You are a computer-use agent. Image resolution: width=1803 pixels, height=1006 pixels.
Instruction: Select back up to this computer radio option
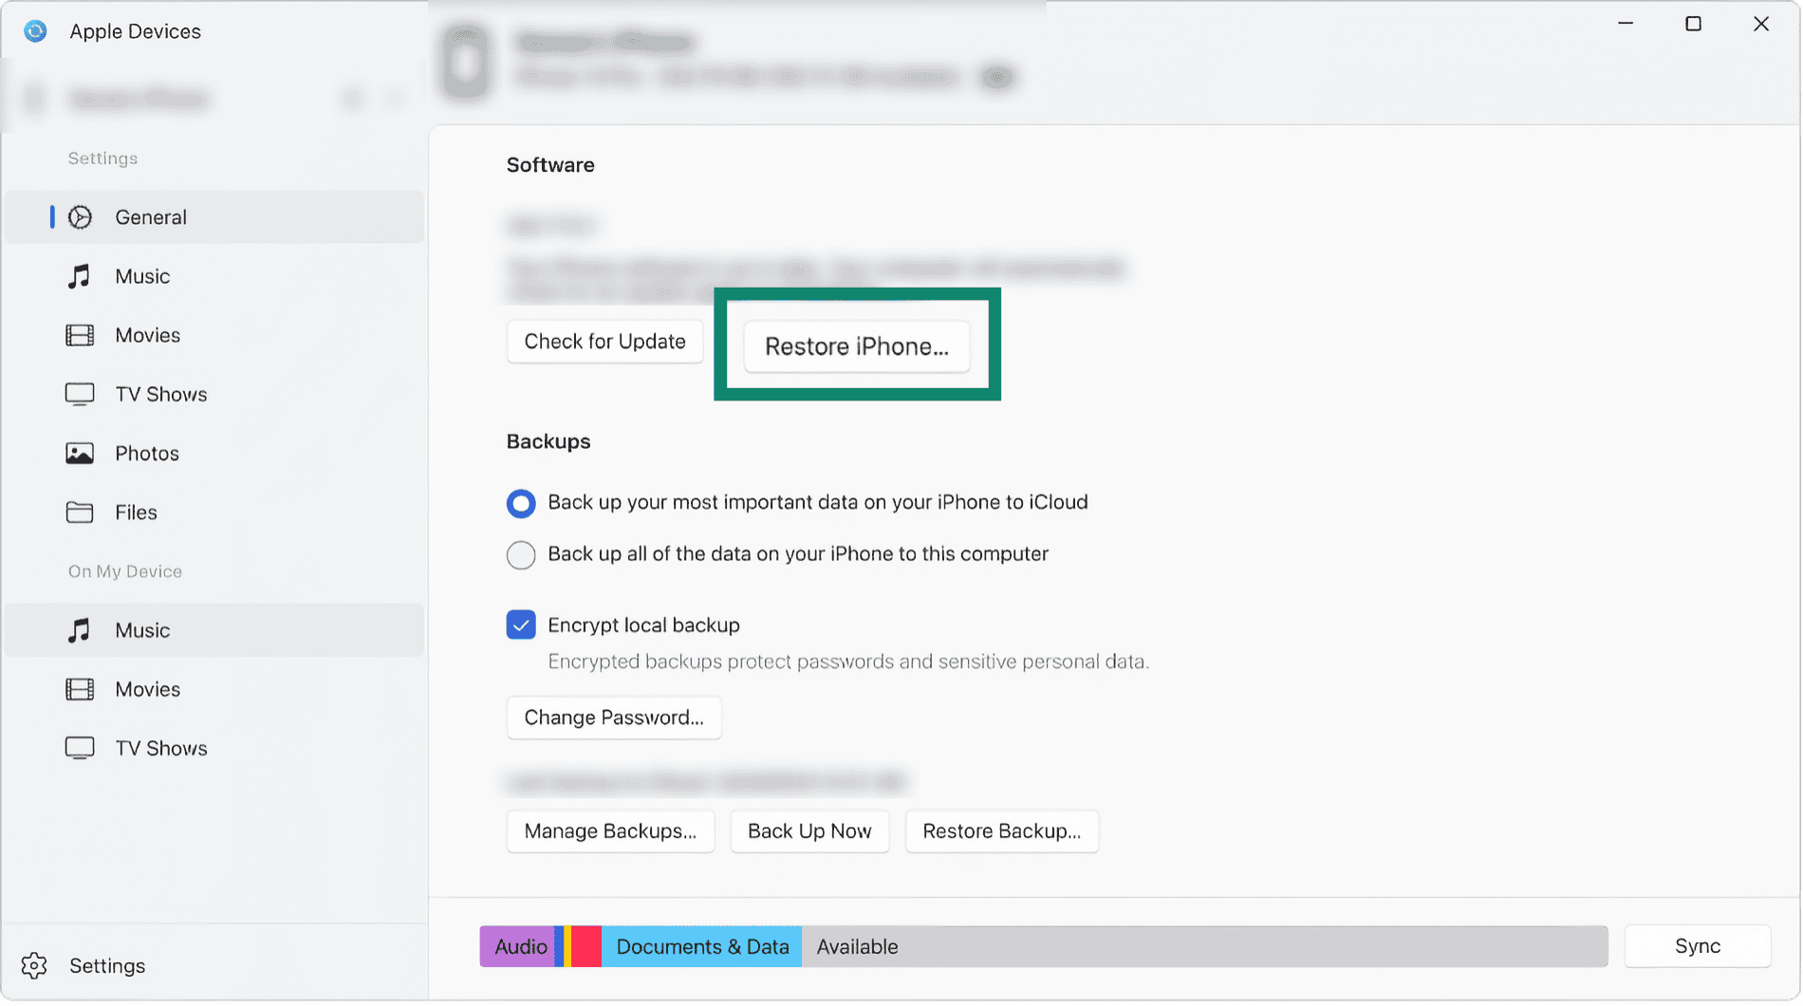pos(521,555)
